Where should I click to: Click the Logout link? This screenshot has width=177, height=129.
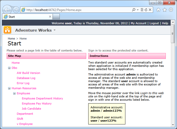(x=154, y=23)
